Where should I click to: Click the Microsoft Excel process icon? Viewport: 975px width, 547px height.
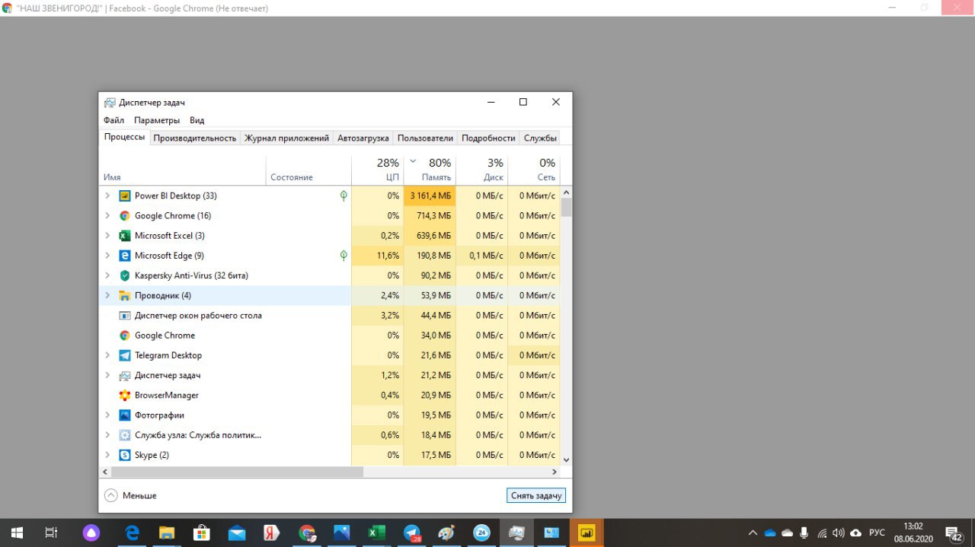[x=125, y=235]
